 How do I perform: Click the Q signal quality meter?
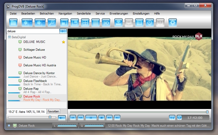(x=94, y=126)
